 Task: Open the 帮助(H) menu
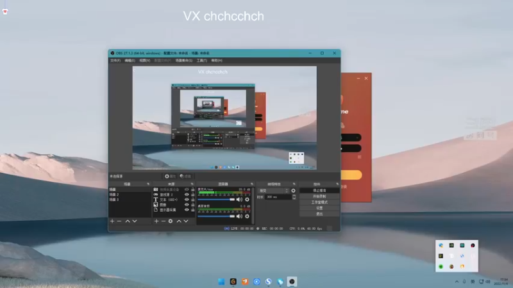click(217, 60)
